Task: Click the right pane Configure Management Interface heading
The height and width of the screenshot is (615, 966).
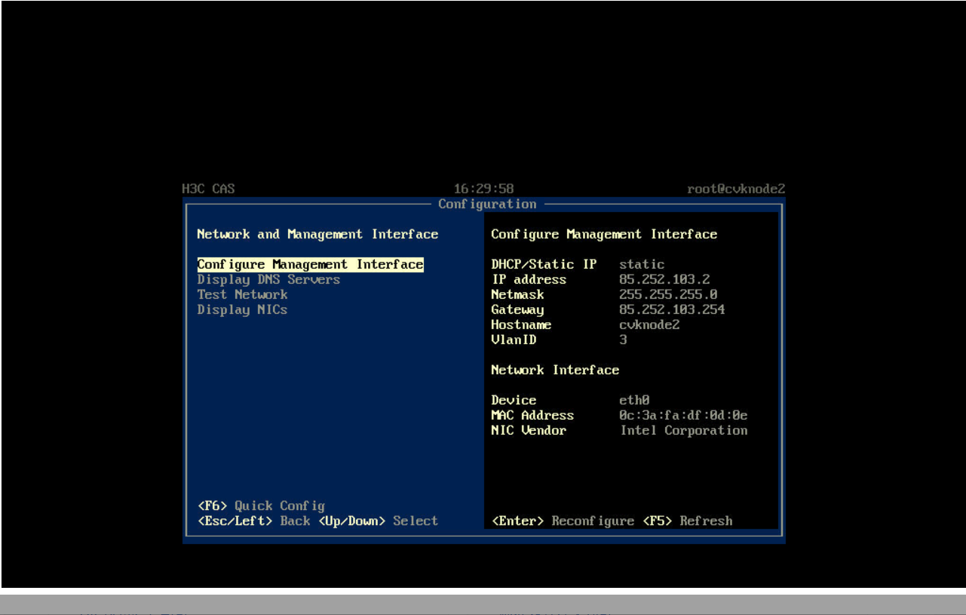Action: coord(604,235)
